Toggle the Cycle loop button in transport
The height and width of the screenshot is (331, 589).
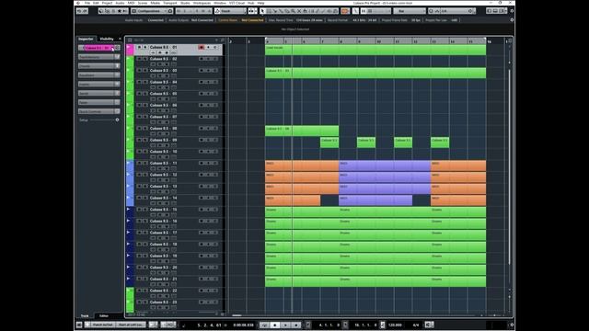pyautogui.click(x=264, y=325)
